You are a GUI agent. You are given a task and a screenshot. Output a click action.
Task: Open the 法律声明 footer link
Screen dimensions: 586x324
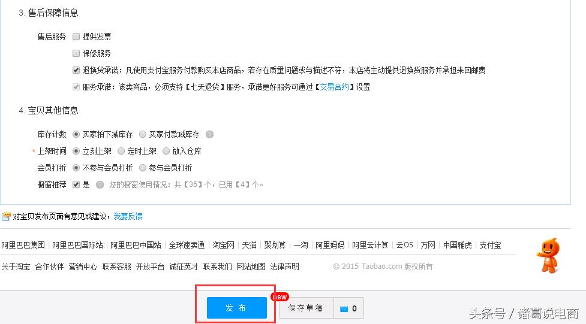(285, 267)
